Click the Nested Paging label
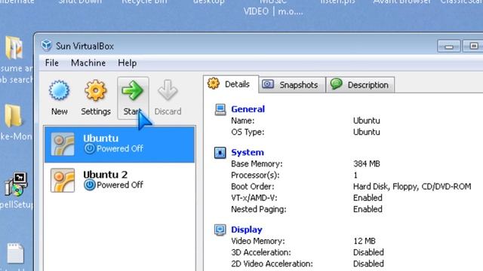This screenshot has width=483, height=271. [258, 209]
